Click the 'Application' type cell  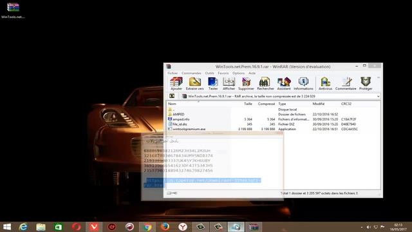pyautogui.click(x=287, y=129)
